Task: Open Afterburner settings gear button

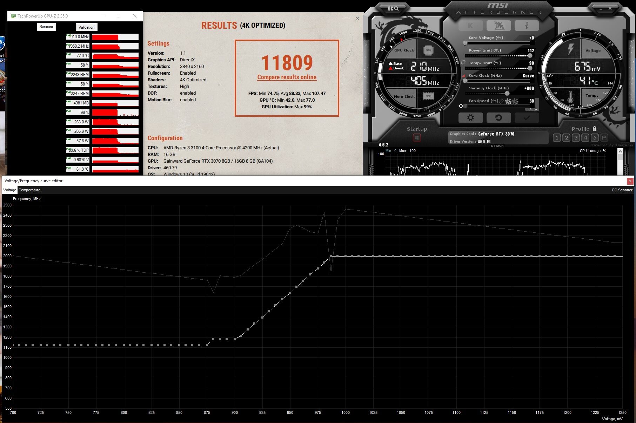Action: click(x=470, y=118)
